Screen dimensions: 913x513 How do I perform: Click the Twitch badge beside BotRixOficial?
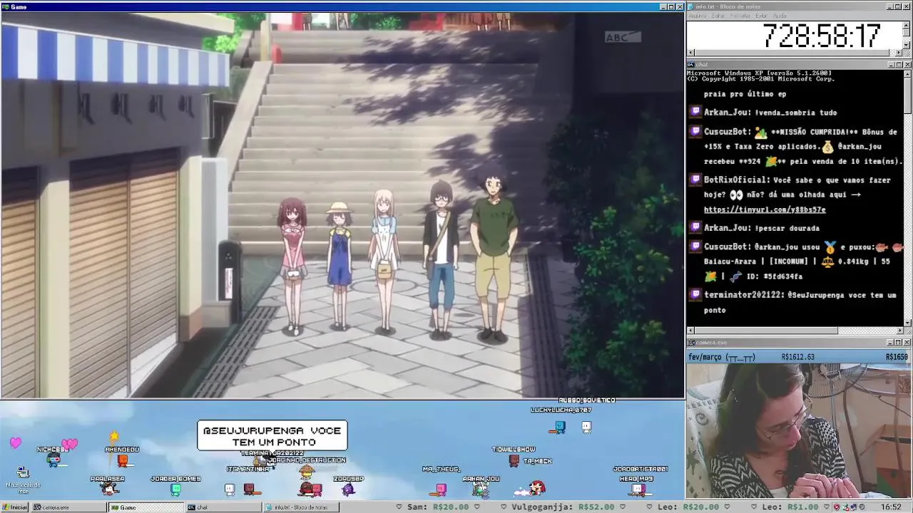click(695, 180)
